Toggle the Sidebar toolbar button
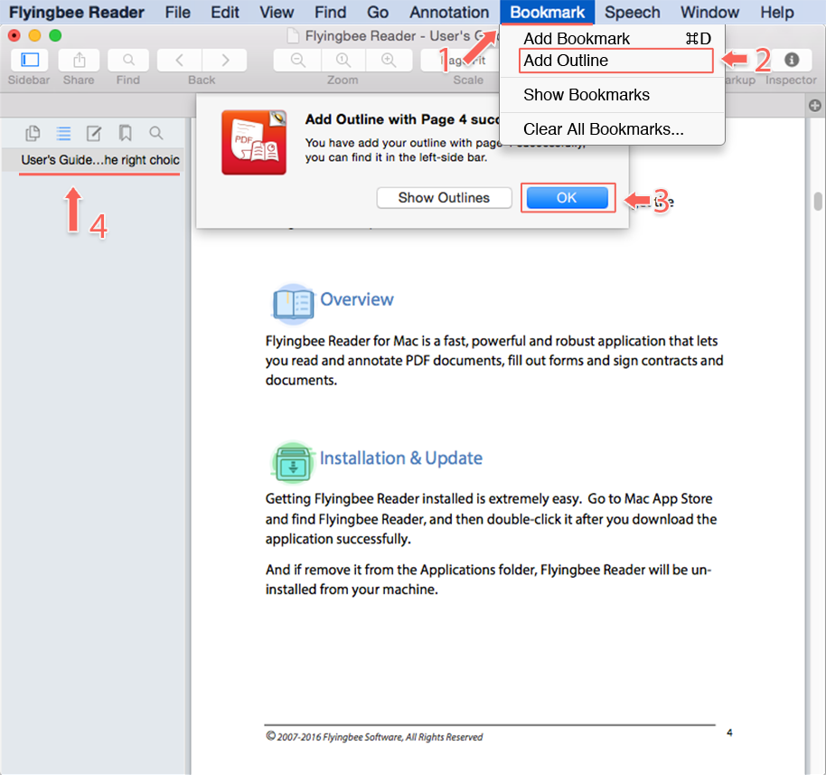This screenshot has width=826, height=775. coord(30,60)
